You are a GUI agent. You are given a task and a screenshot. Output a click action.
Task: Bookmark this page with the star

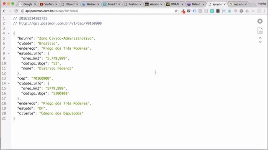tap(176, 11)
